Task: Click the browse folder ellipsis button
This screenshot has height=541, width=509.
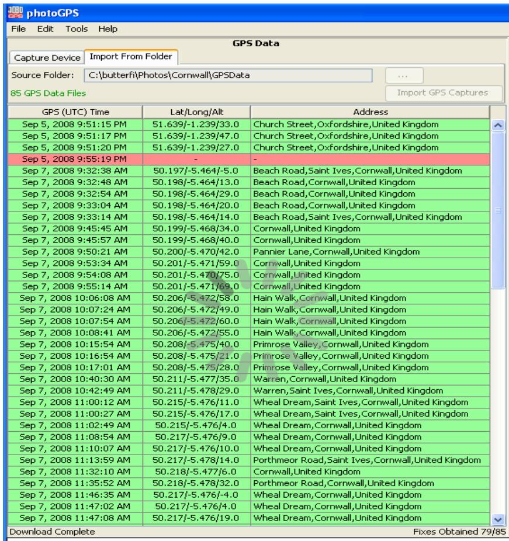Action: tap(404, 75)
